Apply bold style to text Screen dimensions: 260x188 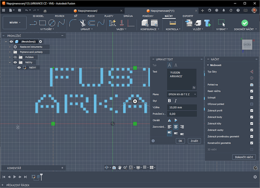click(x=170, y=101)
